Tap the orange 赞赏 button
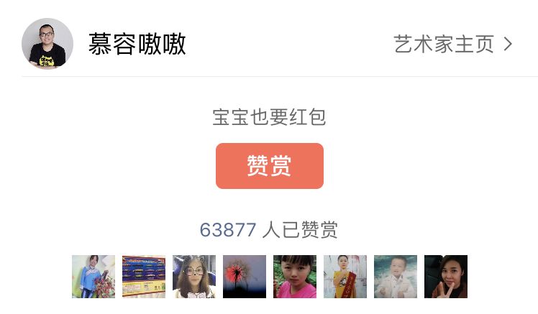Viewport: 538px width, 314px height. click(x=270, y=166)
